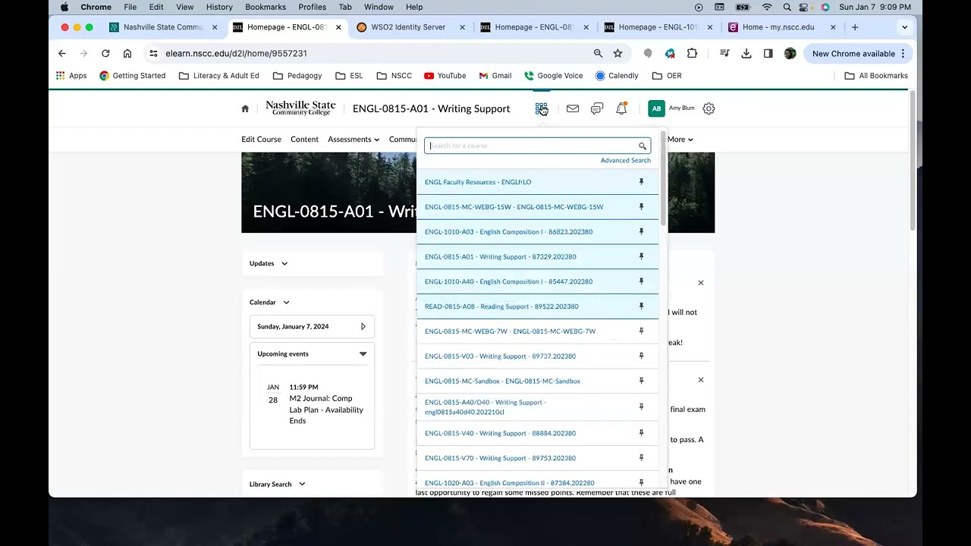Unpin ENGL-1010-A40 English Composition I

641,281
